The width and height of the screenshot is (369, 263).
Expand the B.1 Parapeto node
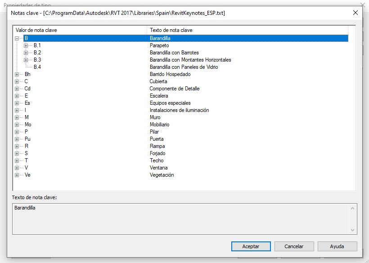coord(26,46)
